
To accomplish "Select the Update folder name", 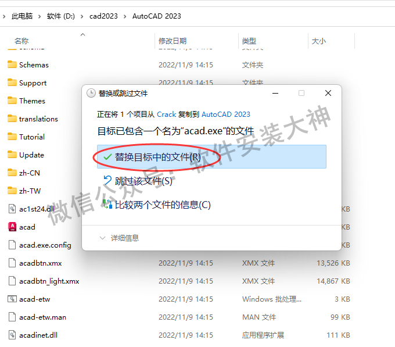I will point(31,155).
